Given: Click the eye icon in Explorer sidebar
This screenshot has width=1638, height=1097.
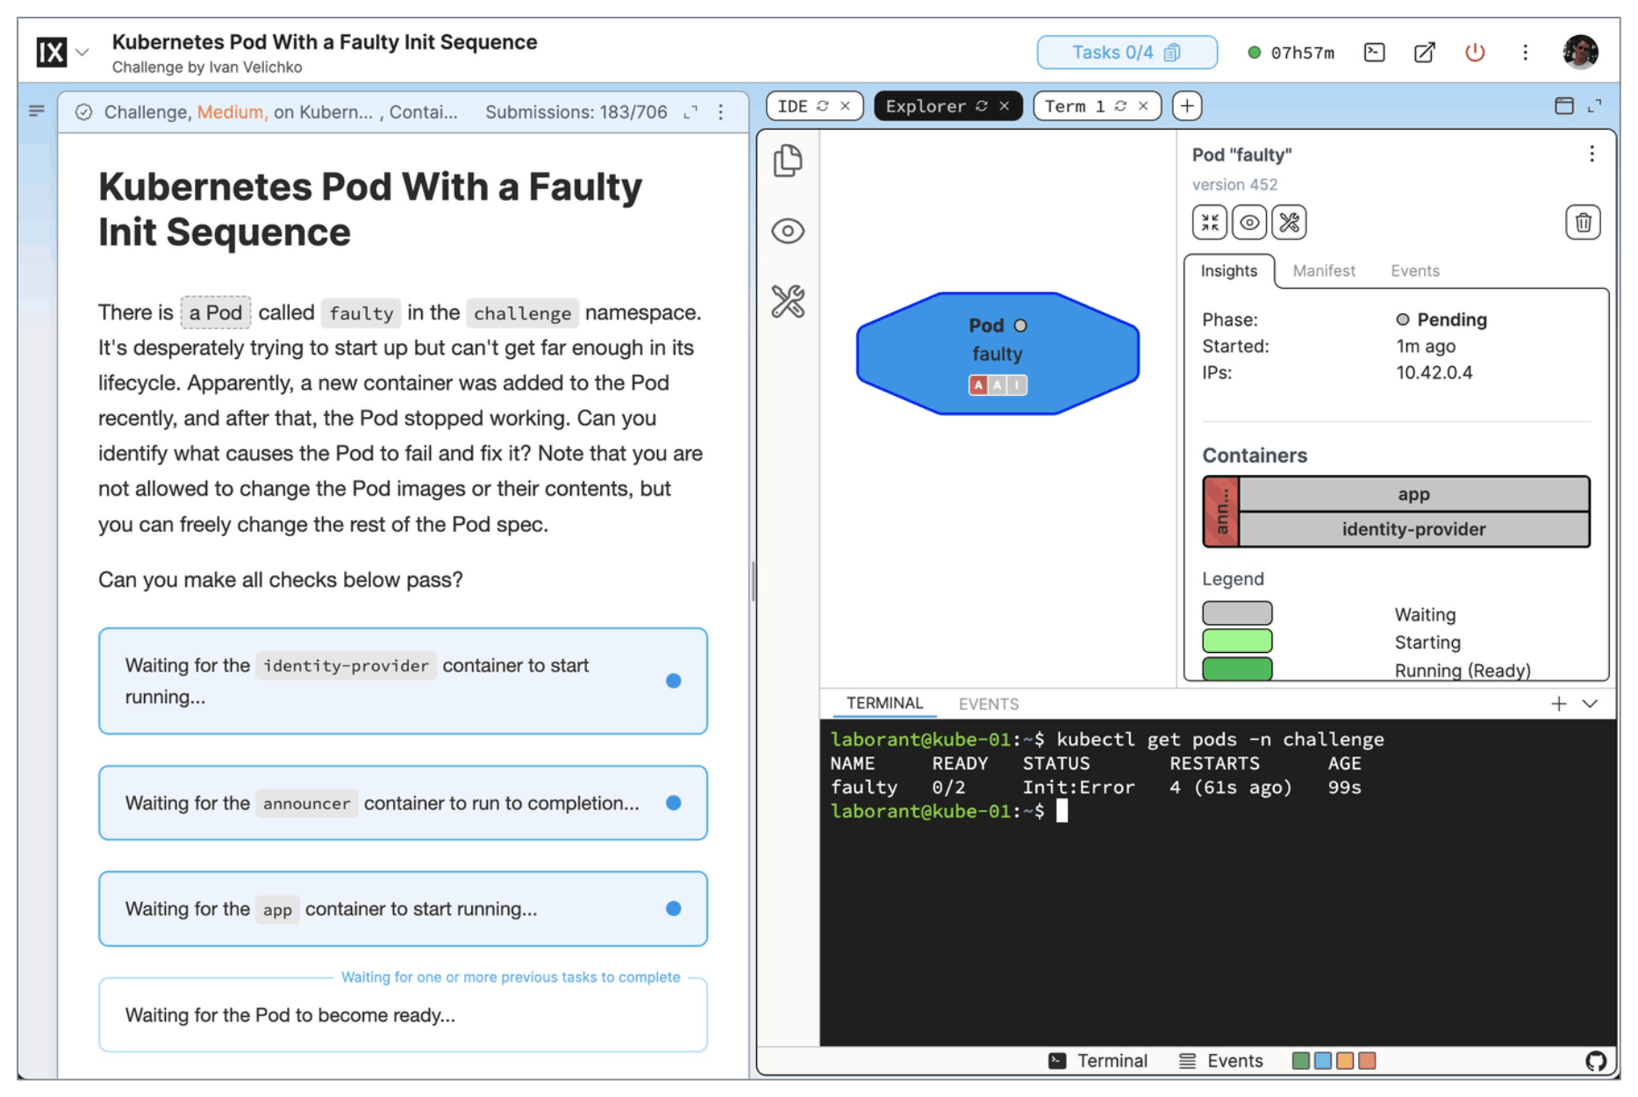Looking at the screenshot, I should coord(787,231).
